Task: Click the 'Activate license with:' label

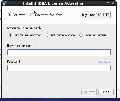Action: (x=24, y=28)
